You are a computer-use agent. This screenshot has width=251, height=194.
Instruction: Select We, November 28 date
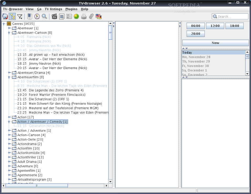click(213, 57)
